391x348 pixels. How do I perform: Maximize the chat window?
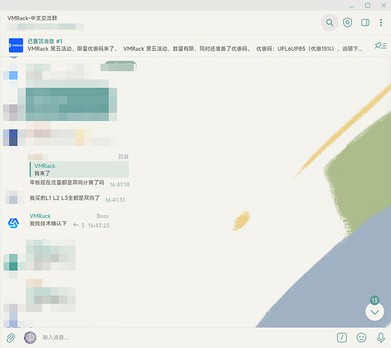[x=367, y=6]
